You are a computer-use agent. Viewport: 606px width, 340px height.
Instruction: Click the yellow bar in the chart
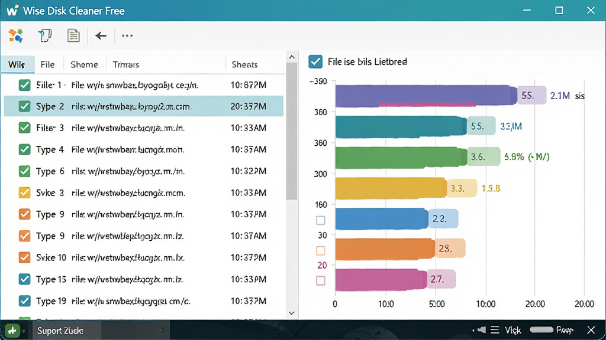tap(391, 188)
